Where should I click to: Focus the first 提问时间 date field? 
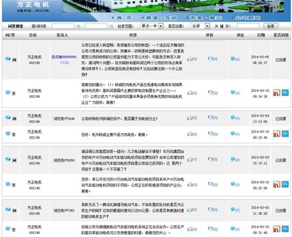[62, 26]
